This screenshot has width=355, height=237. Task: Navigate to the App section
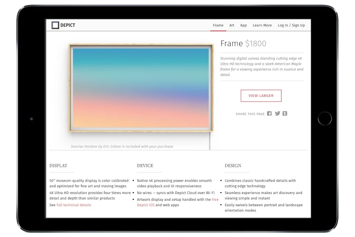(243, 25)
